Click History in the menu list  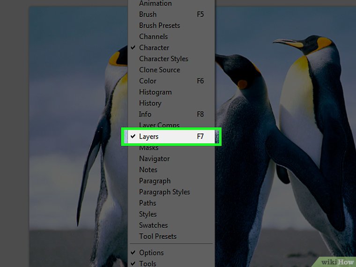click(150, 103)
